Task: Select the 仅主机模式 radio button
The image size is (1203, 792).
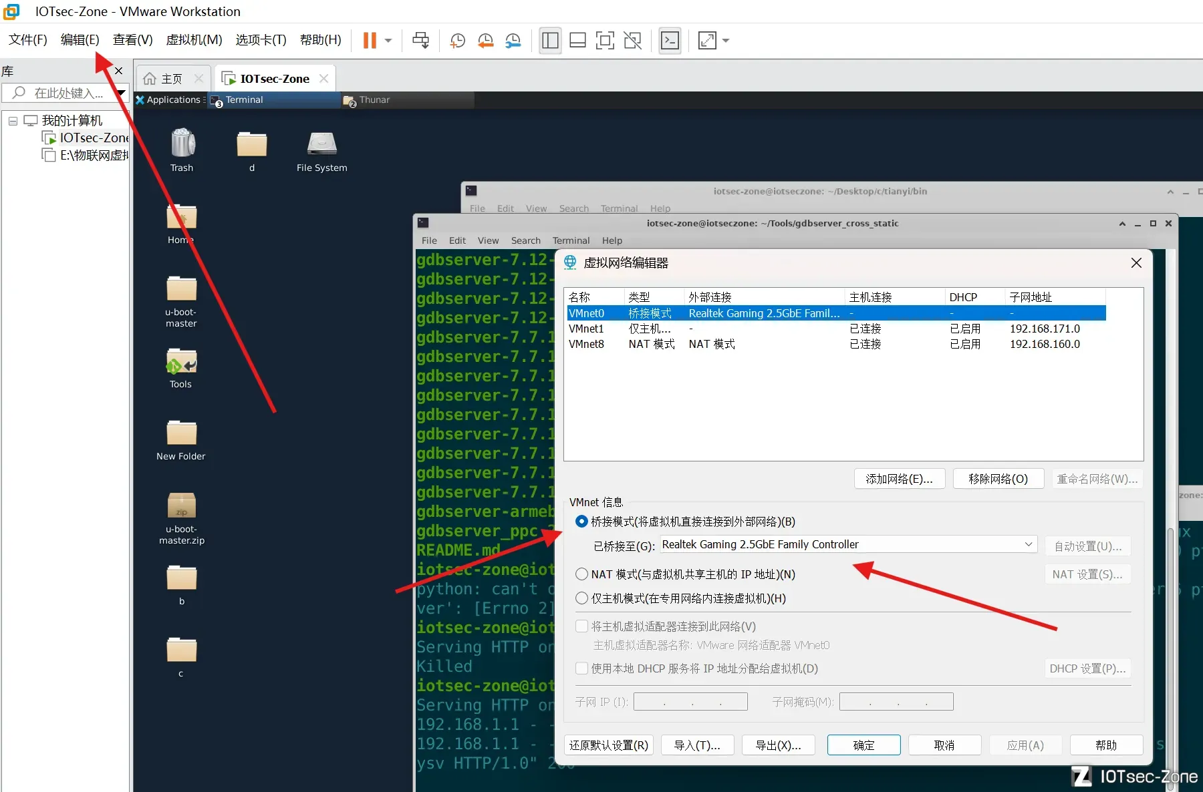Action: click(581, 598)
